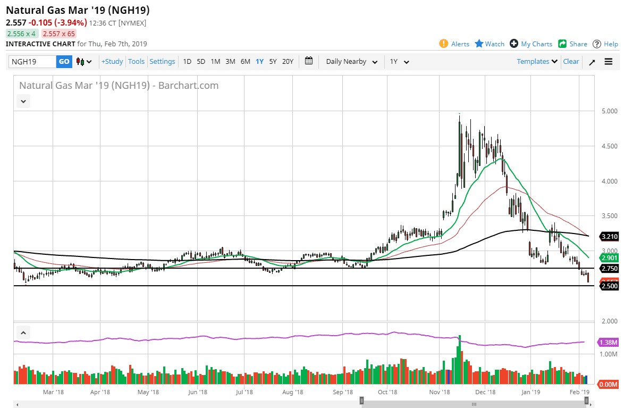
Task: Click the right handle of the timeline range slider
Action: click(x=587, y=400)
